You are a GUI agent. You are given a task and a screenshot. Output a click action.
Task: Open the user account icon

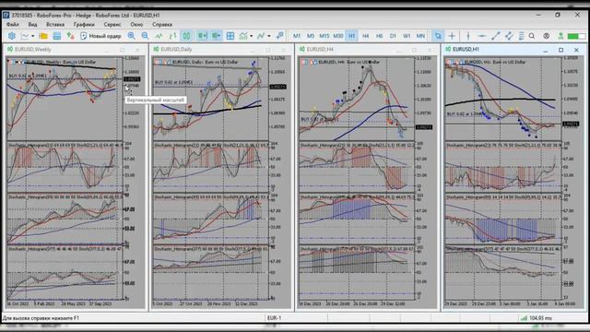coord(547,36)
